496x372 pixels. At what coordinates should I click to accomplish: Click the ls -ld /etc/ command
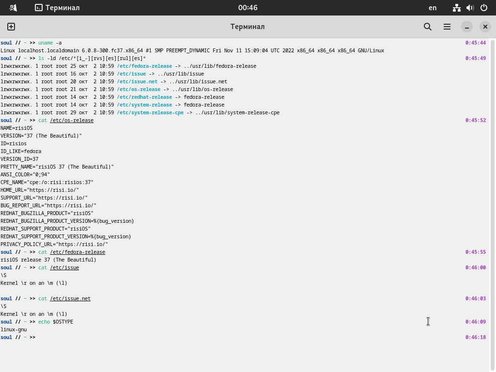(92, 58)
